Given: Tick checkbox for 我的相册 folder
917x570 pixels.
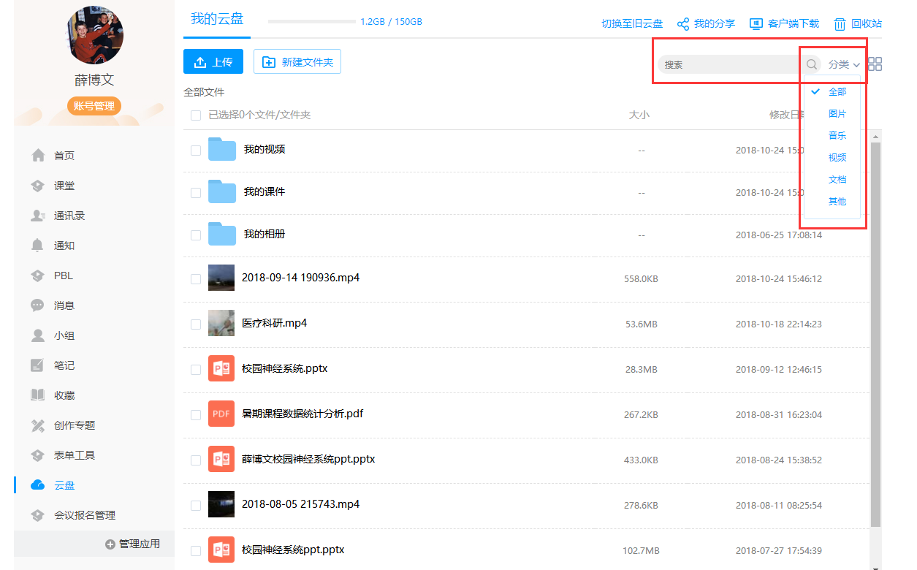Looking at the screenshot, I should 196,235.
